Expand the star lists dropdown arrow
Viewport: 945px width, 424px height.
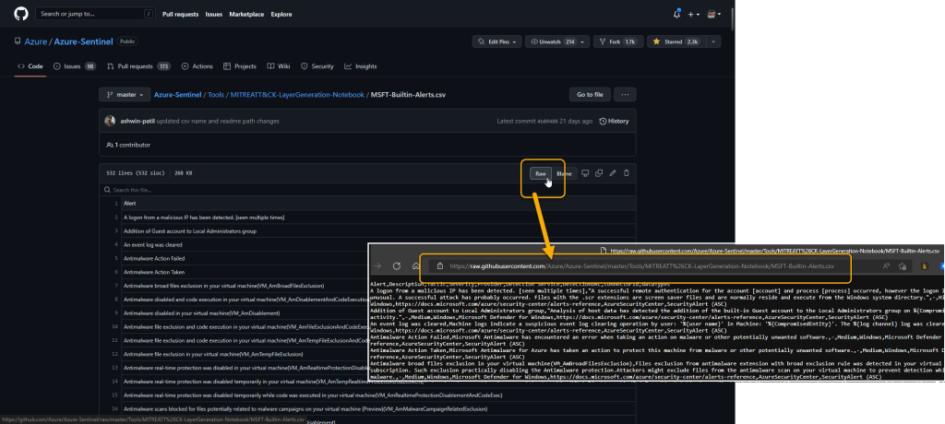(x=713, y=41)
